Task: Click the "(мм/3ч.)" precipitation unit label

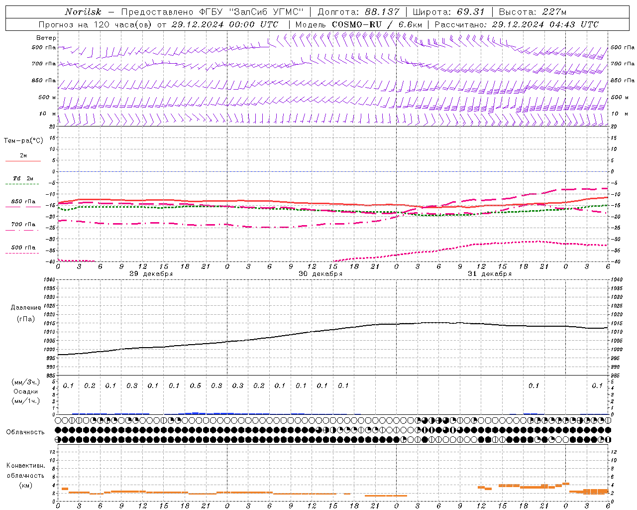Action: pos(26,382)
